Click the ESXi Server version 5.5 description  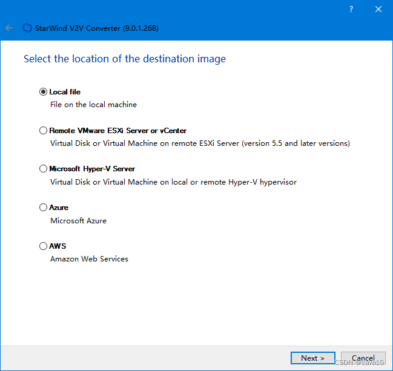click(x=200, y=143)
